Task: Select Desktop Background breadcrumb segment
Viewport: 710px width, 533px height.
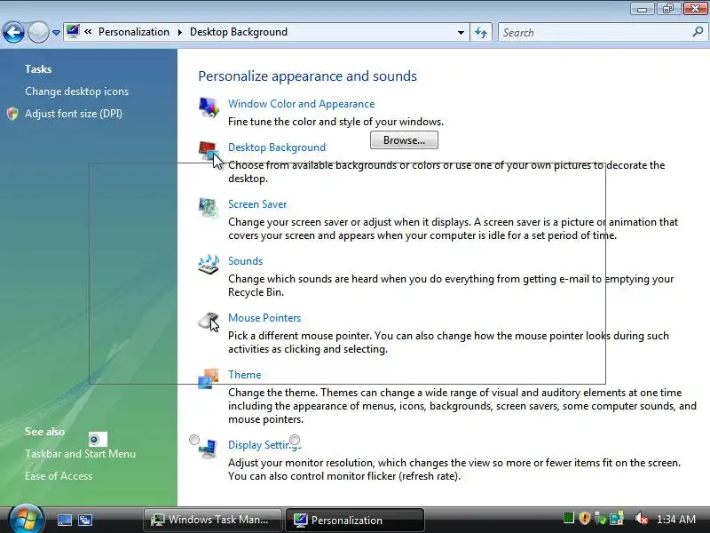Action: click(239, 32)
